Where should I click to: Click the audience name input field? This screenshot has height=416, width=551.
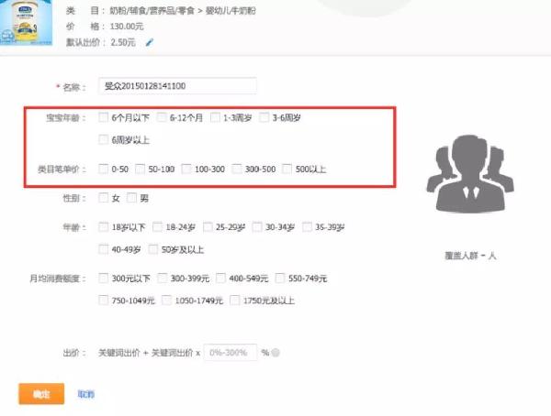click(177, 86)
